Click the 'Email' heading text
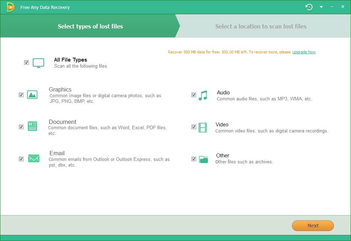Viewport: 351px width, 241px height. click(x=57, y=153)
